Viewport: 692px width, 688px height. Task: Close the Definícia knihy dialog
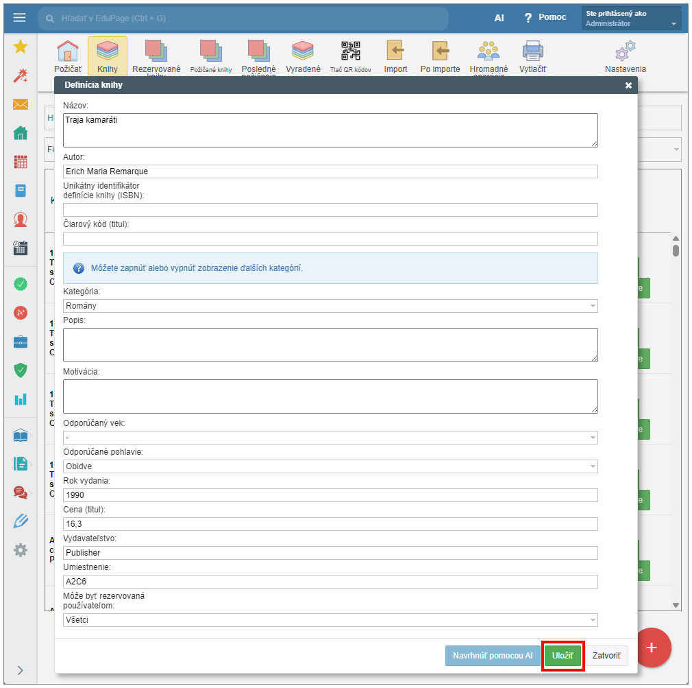tap(628, 86)
